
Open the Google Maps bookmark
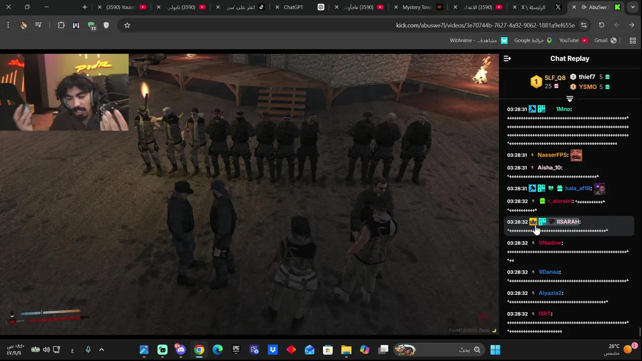point(533,41)
